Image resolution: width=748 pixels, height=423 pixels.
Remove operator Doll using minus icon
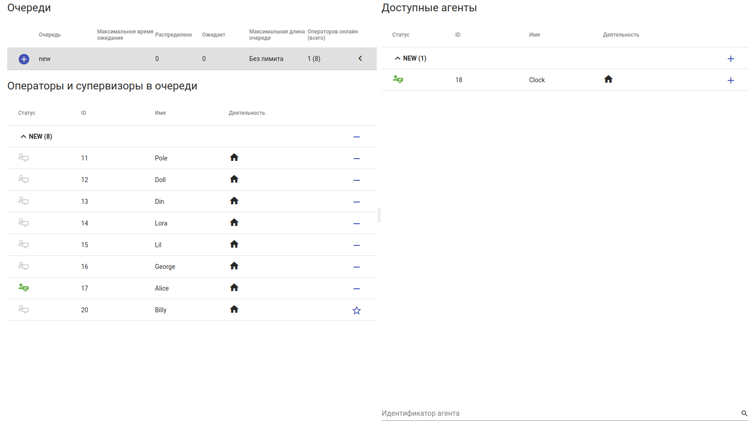[356, 180]
